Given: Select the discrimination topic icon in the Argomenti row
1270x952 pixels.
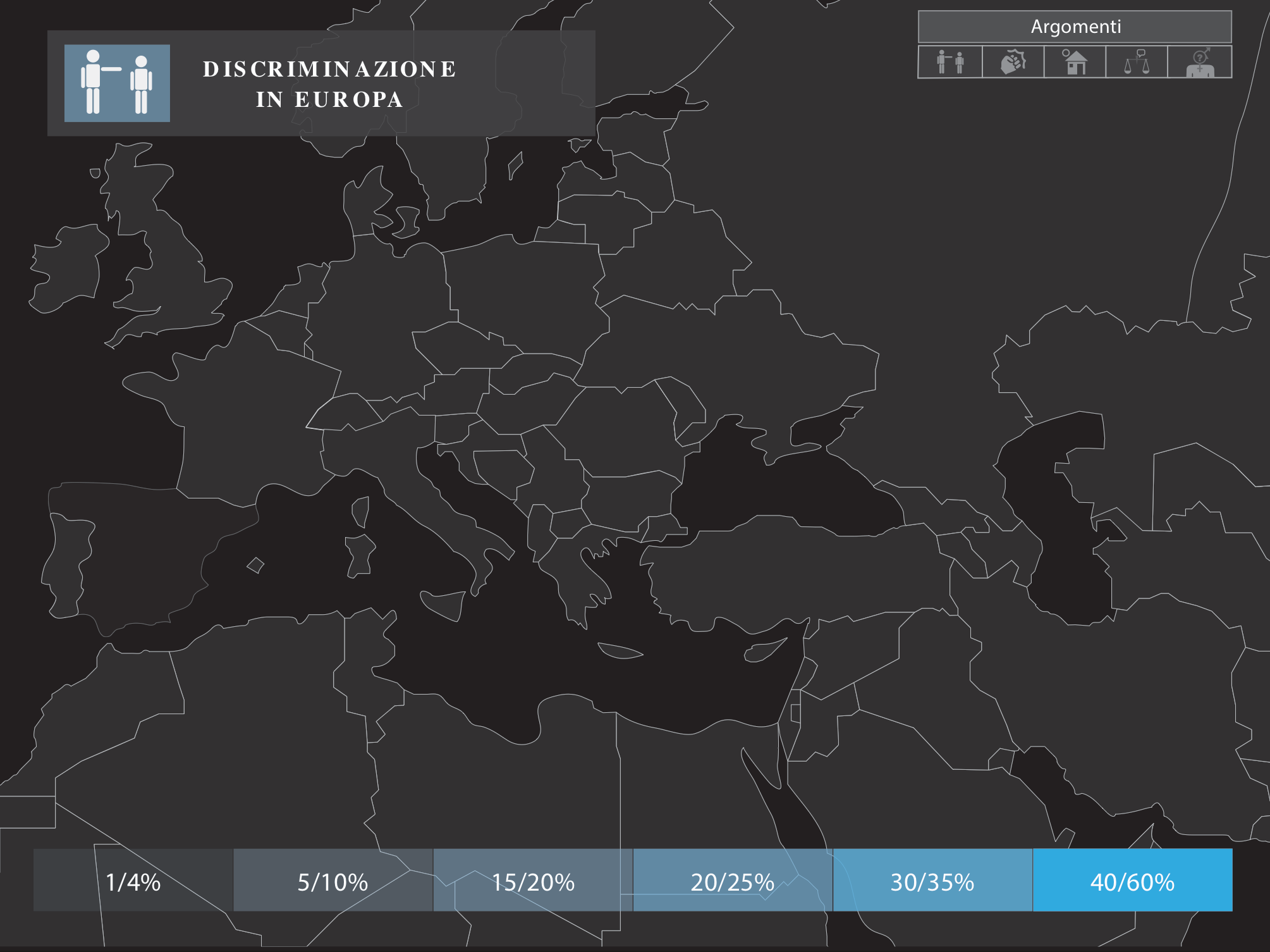Looking at the screenshot, I should click(950, 62).
